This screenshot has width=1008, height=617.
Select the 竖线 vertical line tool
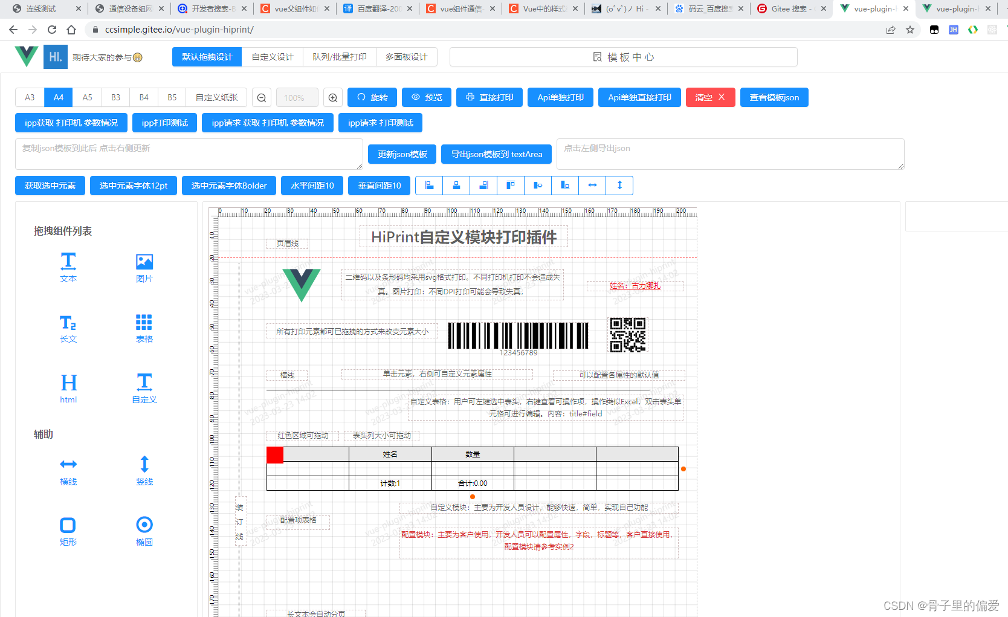(x=144, y=471)
